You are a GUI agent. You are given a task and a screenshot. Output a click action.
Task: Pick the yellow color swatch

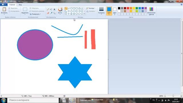[134, 8]
